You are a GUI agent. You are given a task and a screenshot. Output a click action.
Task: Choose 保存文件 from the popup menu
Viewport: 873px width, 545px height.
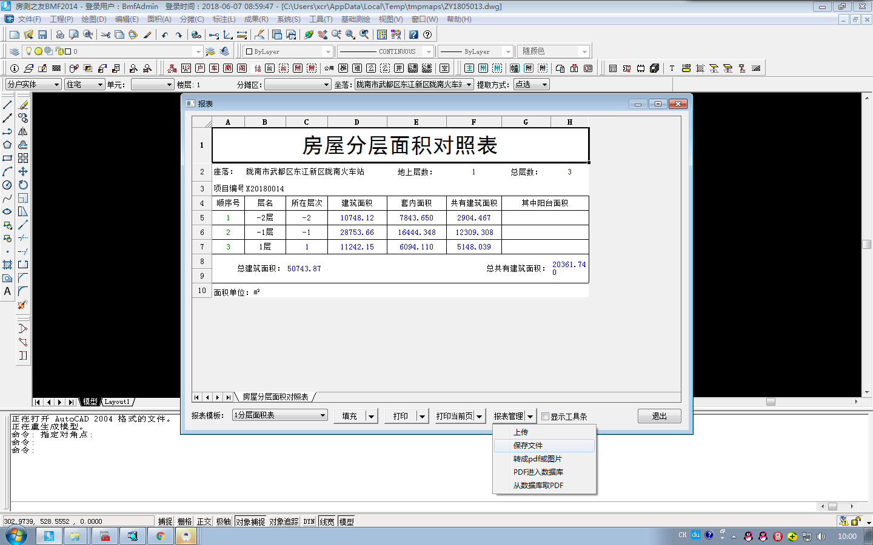coord(528,446)
